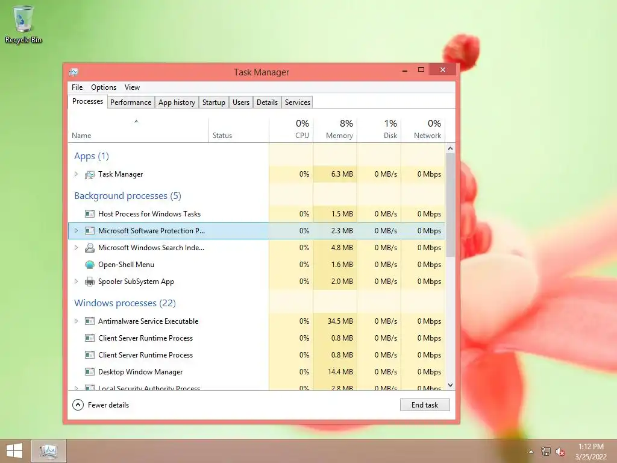Sort by the Network column header
This screenshot has width=617, height=463.
[x=423, y=130]
